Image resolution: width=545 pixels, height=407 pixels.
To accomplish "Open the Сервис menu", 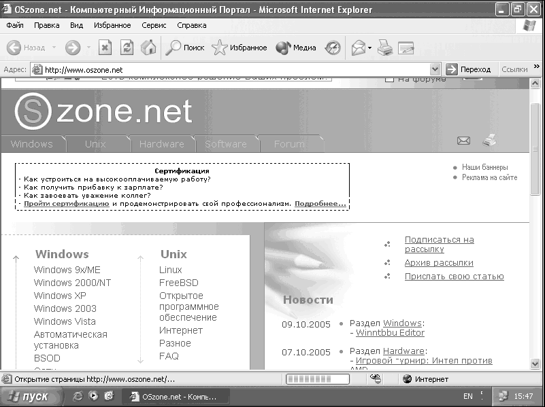I will click(x=154, y=25).
